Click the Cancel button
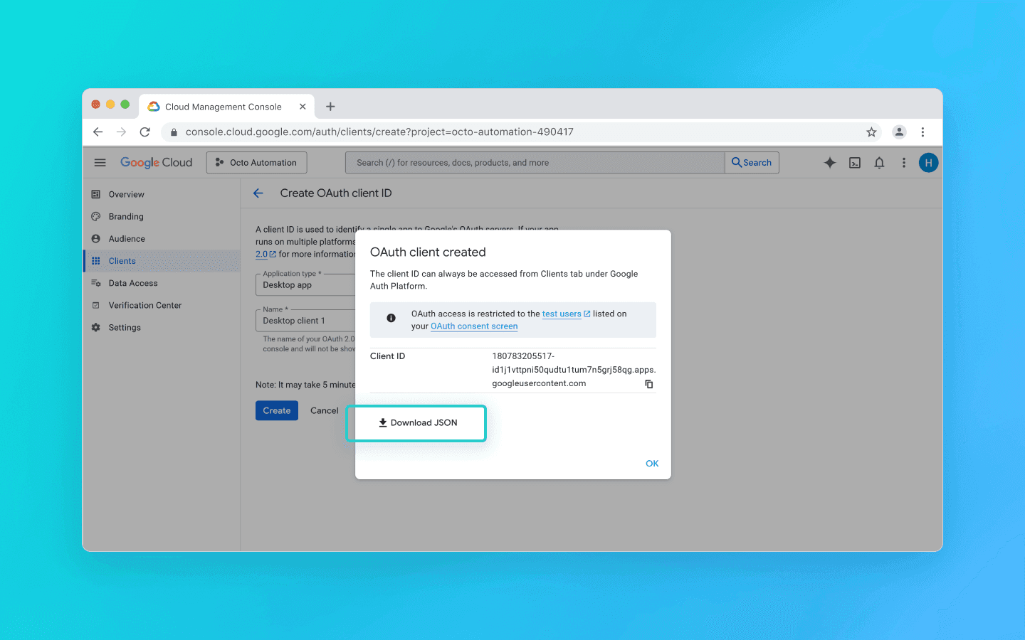The width and height of the screenshot is (1025, 640). pyautogui.click(x=325, y=410)
